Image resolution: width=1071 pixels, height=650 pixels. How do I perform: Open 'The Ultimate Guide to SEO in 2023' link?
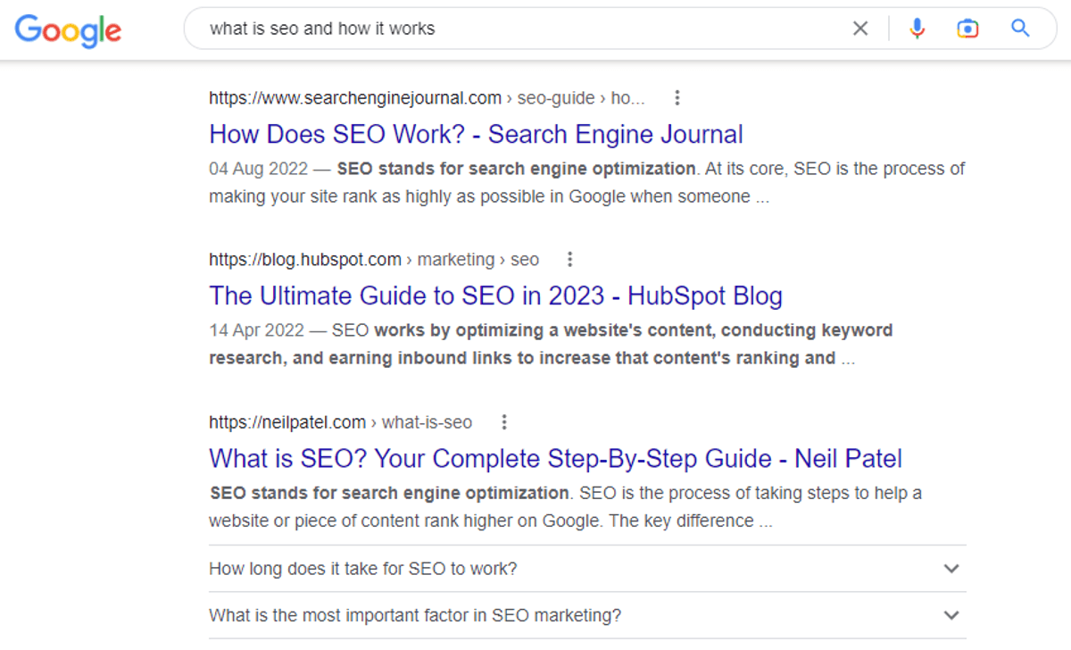click(495, 296)
